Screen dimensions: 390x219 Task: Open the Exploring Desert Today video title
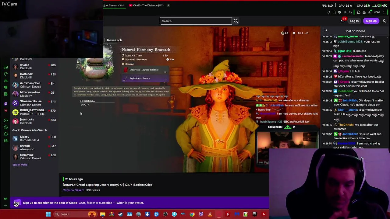tap(107, 185)
